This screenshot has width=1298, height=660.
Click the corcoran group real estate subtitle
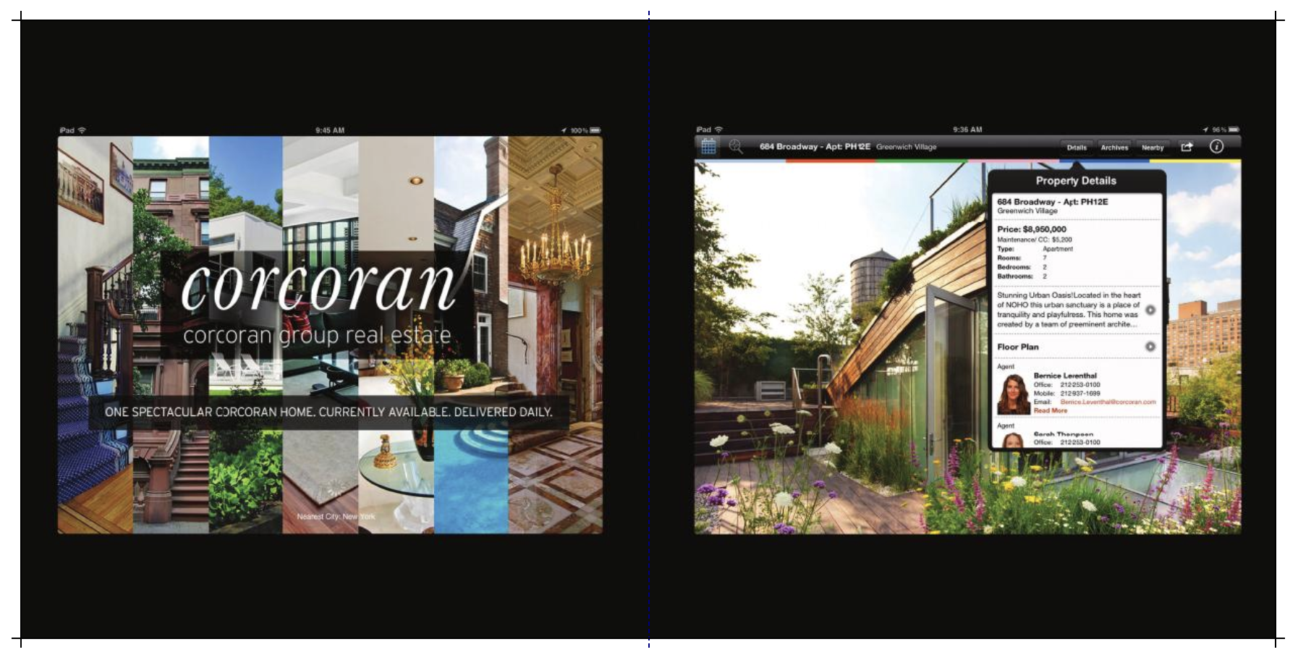pos(317,335)
